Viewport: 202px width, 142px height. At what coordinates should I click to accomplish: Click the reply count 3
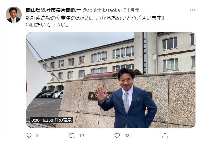(37, 136)
